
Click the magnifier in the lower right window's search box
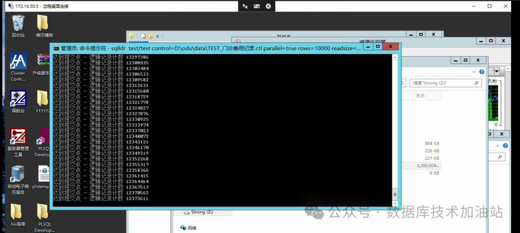(x=500, y=156)
